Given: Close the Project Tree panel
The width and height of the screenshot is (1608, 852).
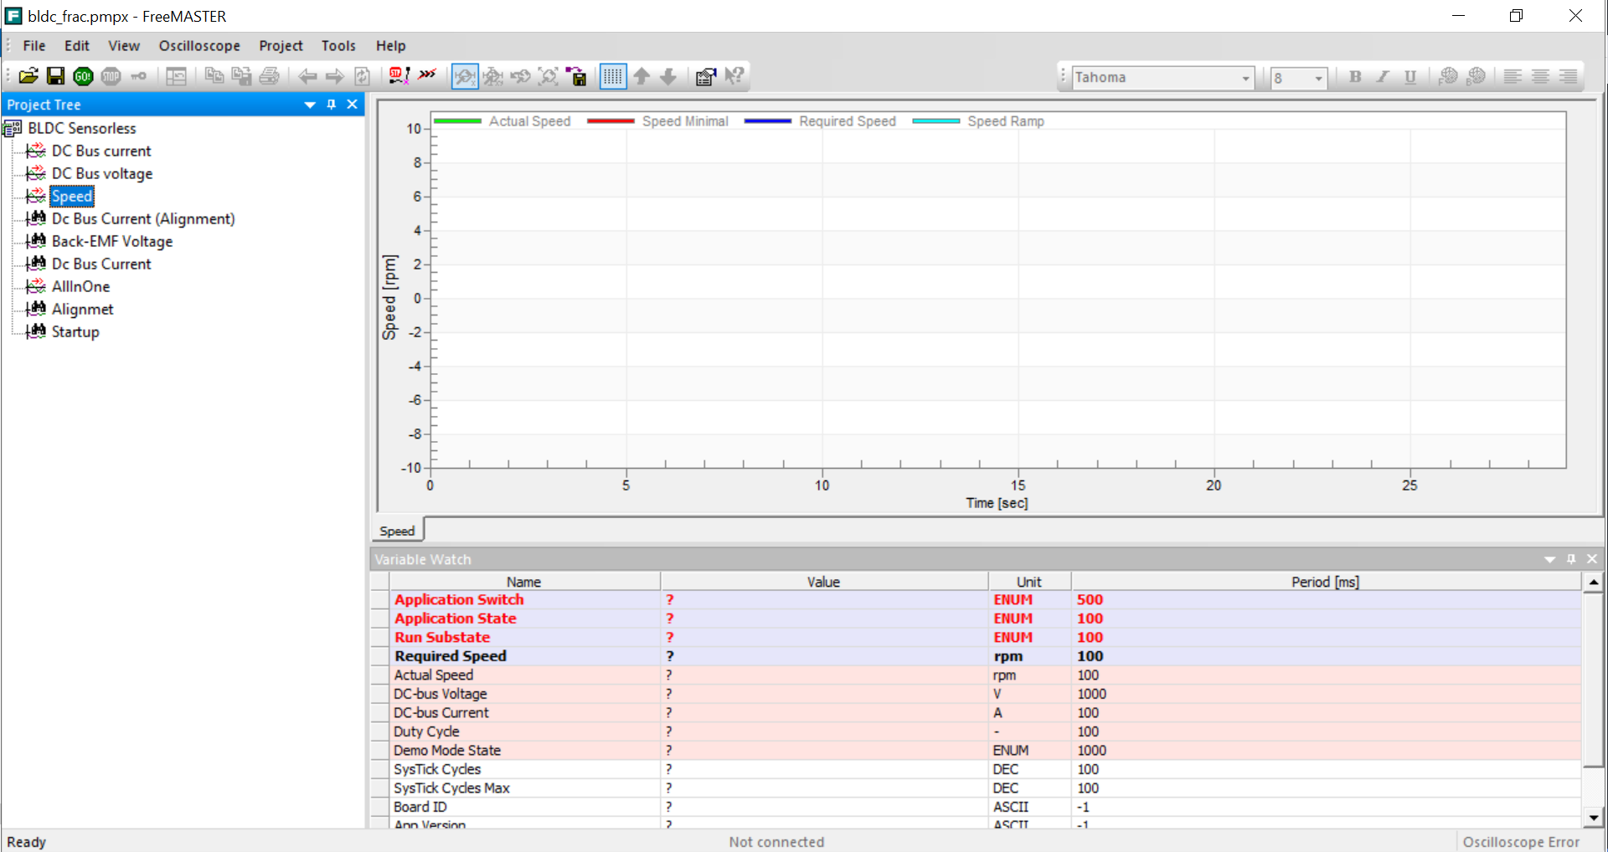Looking at the screenshot, I should pos(353,105).
